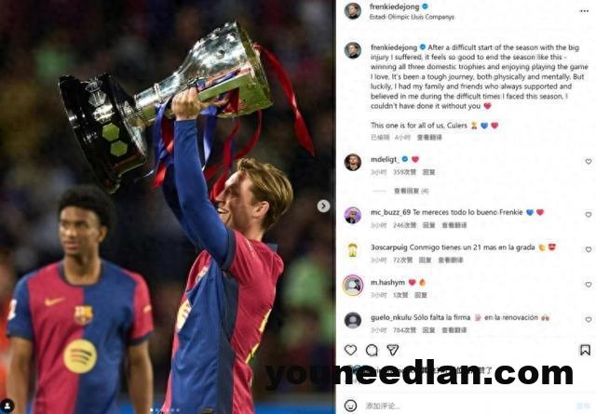596x414 pixels.
Task: Translate the post caption
Action: click(x=429, y=138)
